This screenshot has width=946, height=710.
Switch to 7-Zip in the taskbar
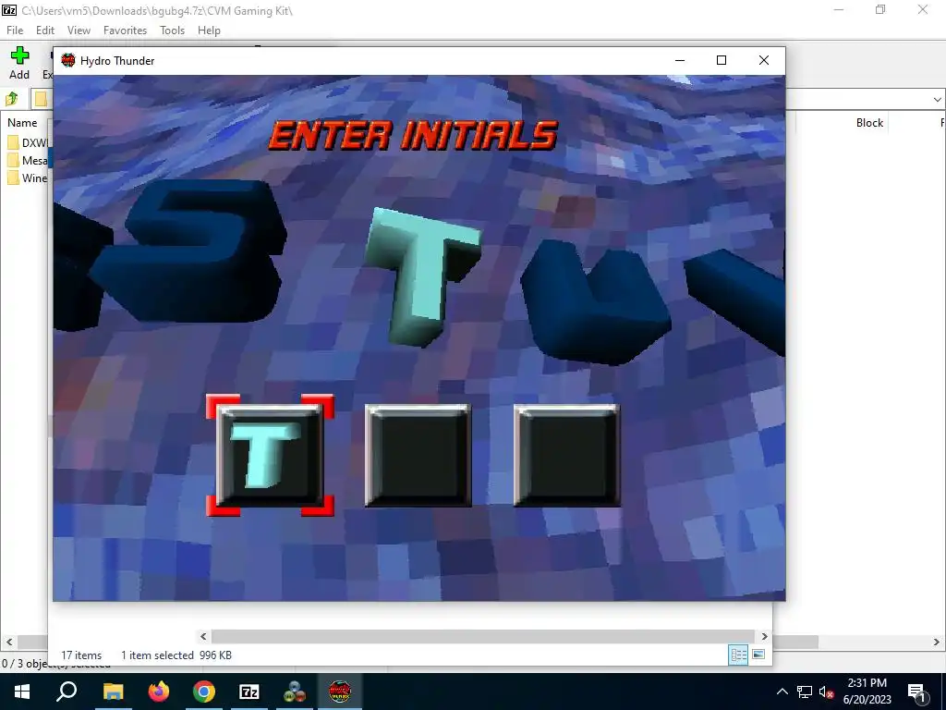249,692
